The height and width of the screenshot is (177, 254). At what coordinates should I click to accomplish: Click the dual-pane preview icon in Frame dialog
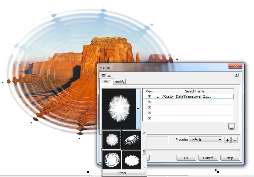point(103,75)
